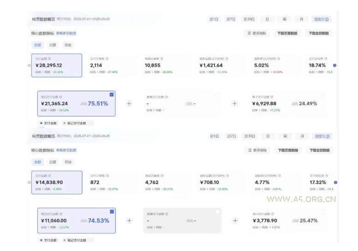This screenshot has height=251, width=358.
Task: Select 月 range in lower overview panel
Action: [x=302, y=136]
